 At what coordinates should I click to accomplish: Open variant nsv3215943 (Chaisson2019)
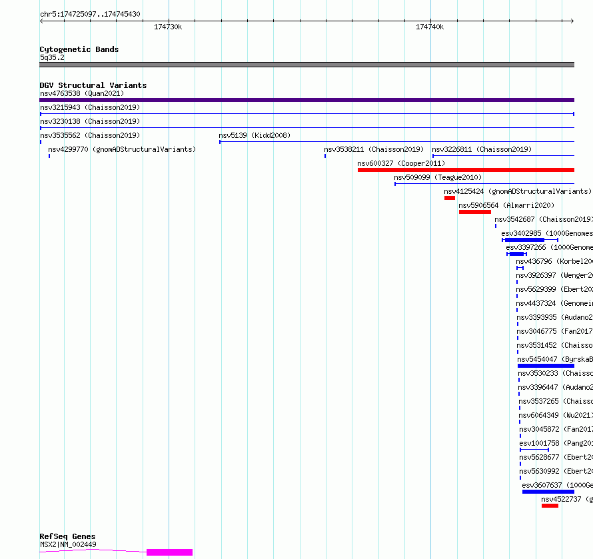tap(90, 107)
